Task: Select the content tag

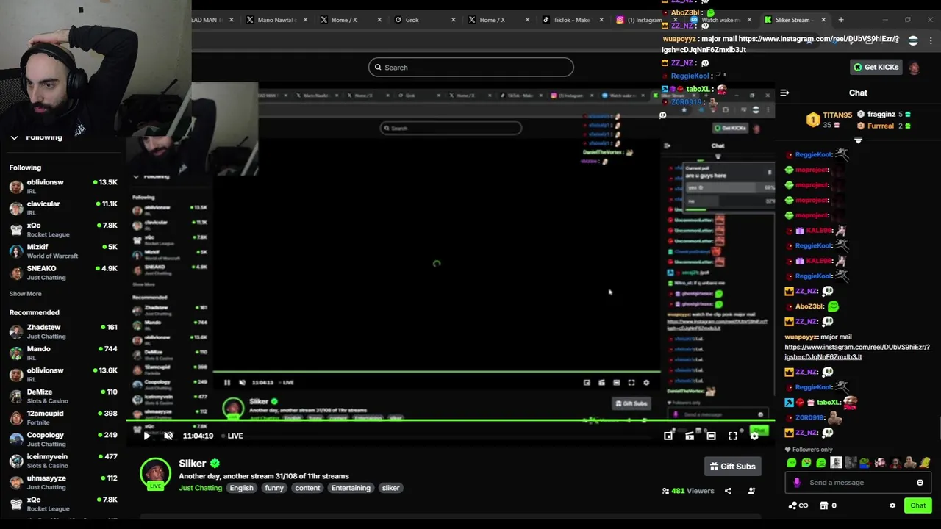Action: pyautogui.click(x=307, y=488)
